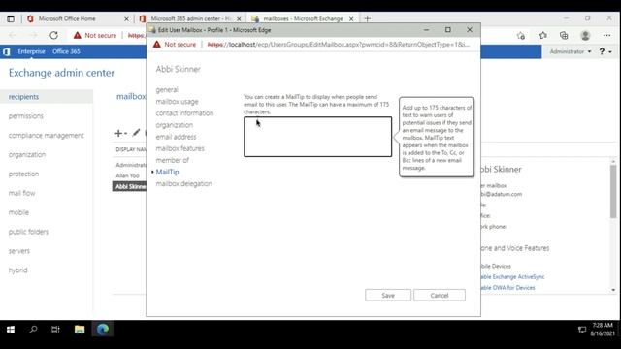621x349 pixels.
Task: Click the Not secure warning in main browser
Action: click(95, 35)
